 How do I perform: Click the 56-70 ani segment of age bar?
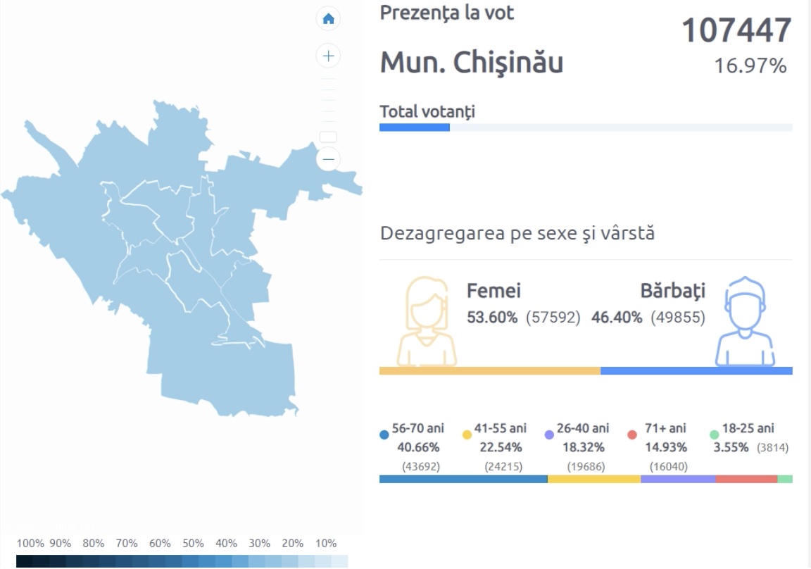tap(463, 479)
